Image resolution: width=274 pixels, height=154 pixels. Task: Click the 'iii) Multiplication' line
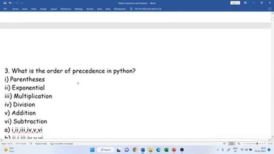[28, 96]
